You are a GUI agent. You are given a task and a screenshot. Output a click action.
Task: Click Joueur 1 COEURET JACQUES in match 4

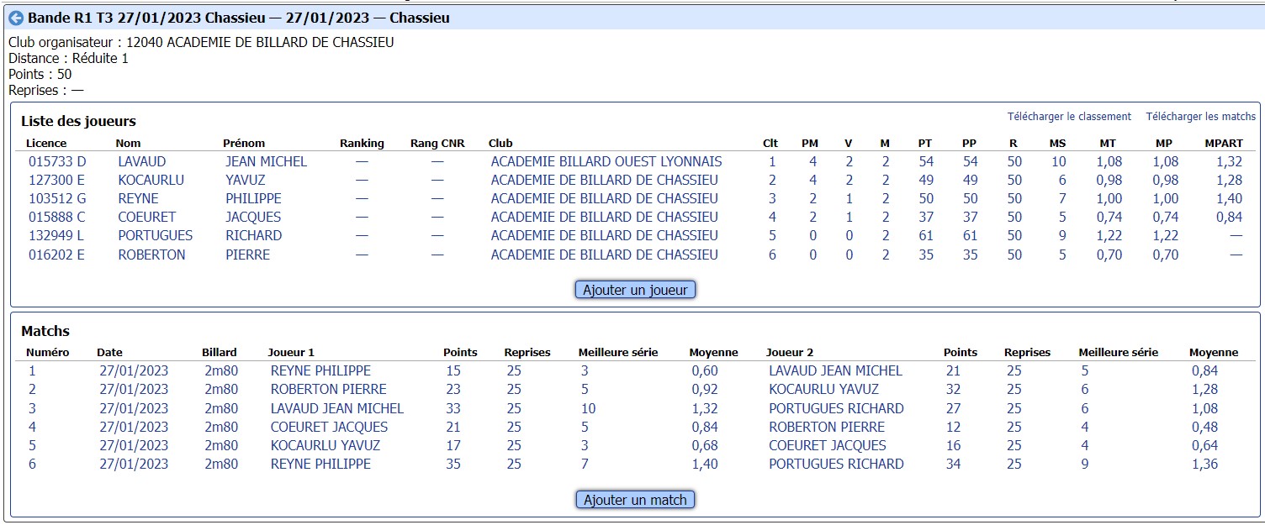click(x=330, y=427)
